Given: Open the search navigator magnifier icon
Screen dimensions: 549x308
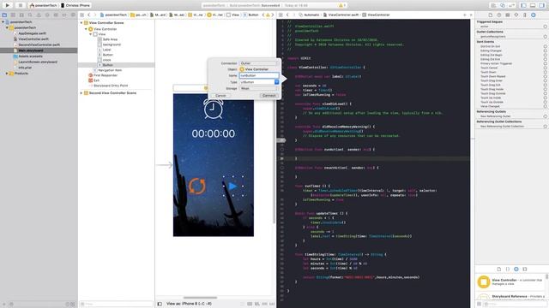Looking at the screenshot, I should (30, 15).
